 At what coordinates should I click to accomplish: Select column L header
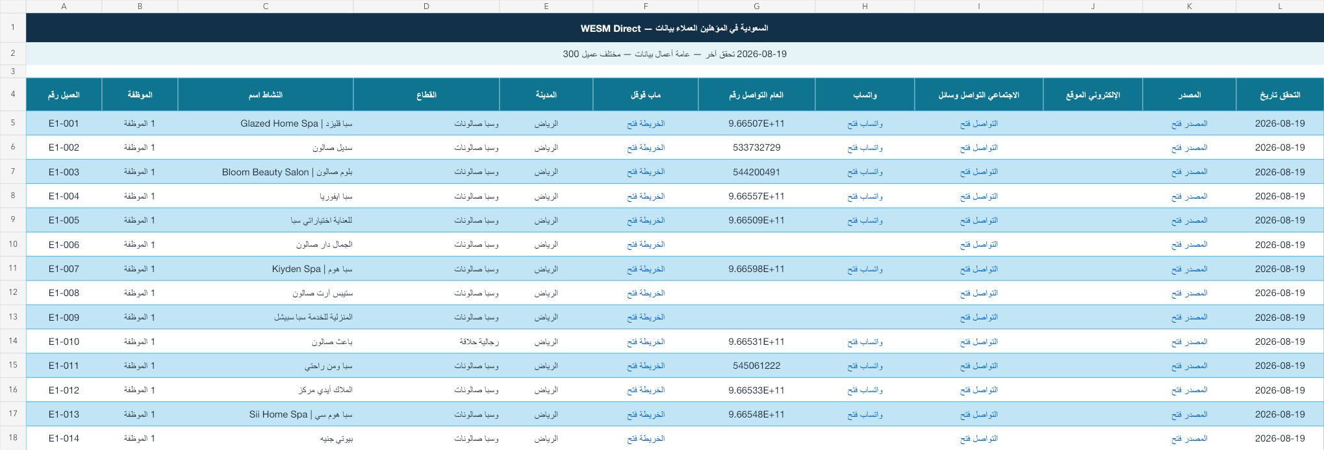point(1280,6)
